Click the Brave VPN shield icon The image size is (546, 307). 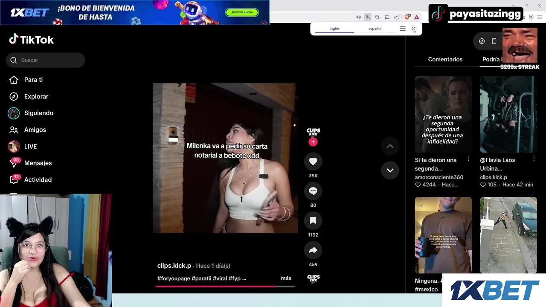531,17
